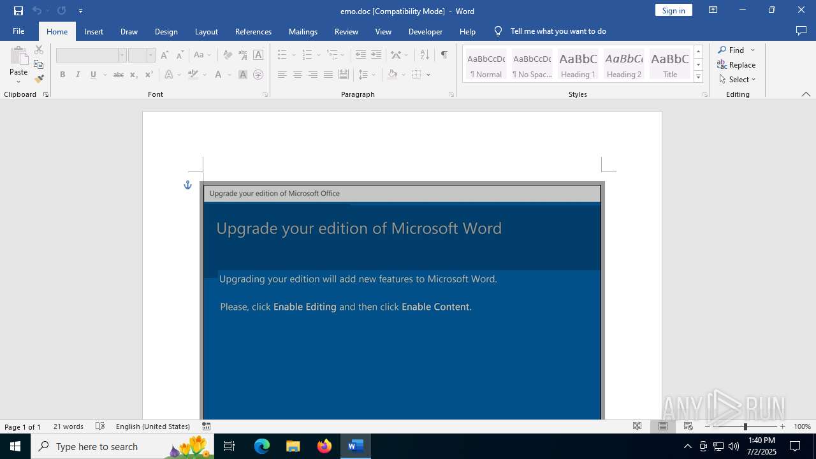Open the File tab

point(18,31)
